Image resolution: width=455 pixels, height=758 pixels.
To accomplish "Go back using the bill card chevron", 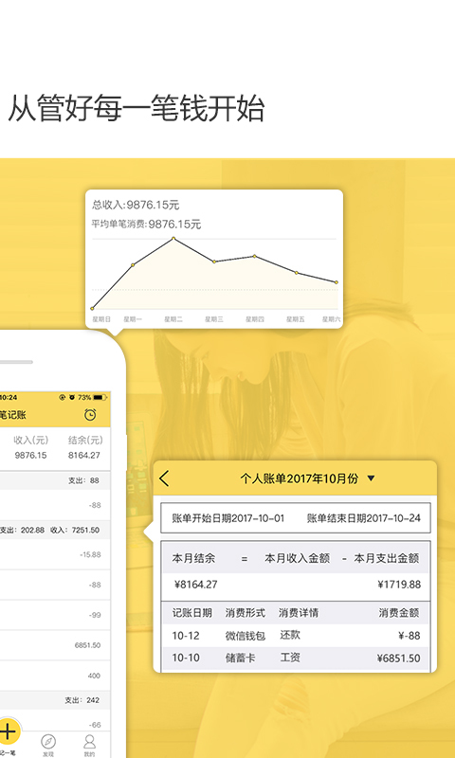I will tap(164, 478).
